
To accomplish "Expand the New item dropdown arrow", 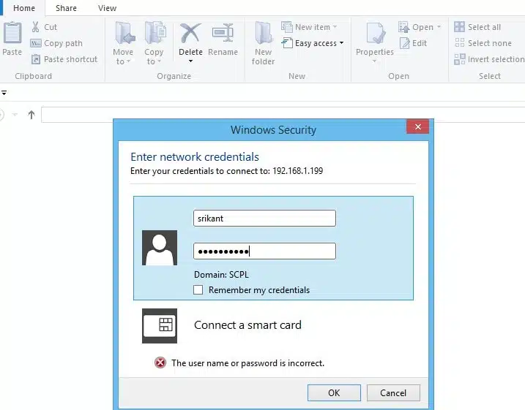I will [x=335, y=27].
